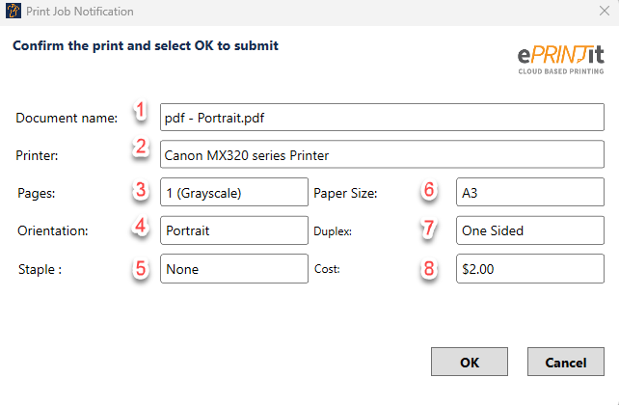Click the Canon MX320 Printer field

tap(381, 154)
